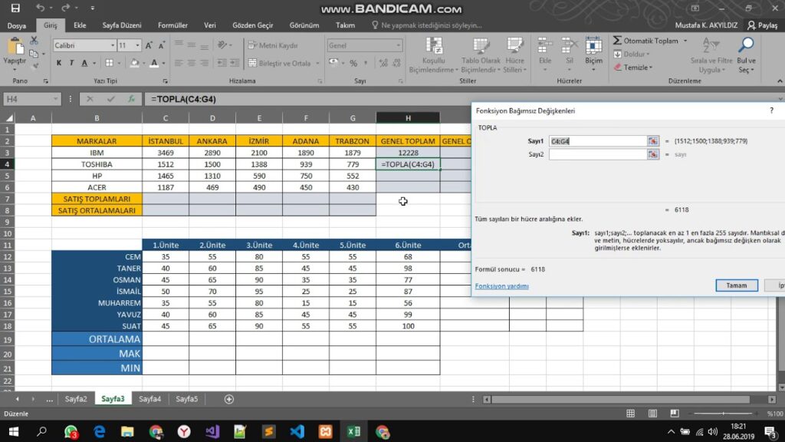Open Visual Studio Code from taskbar
The width and height of the screenshot is (785, 442).
[297, 432]
